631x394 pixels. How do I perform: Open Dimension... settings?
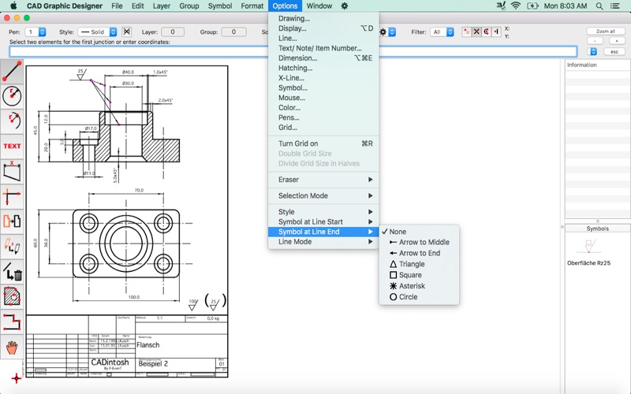(x=323, y=58)
